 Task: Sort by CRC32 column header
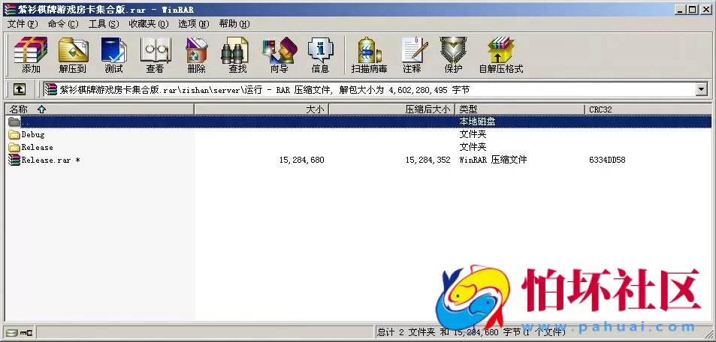648,109
